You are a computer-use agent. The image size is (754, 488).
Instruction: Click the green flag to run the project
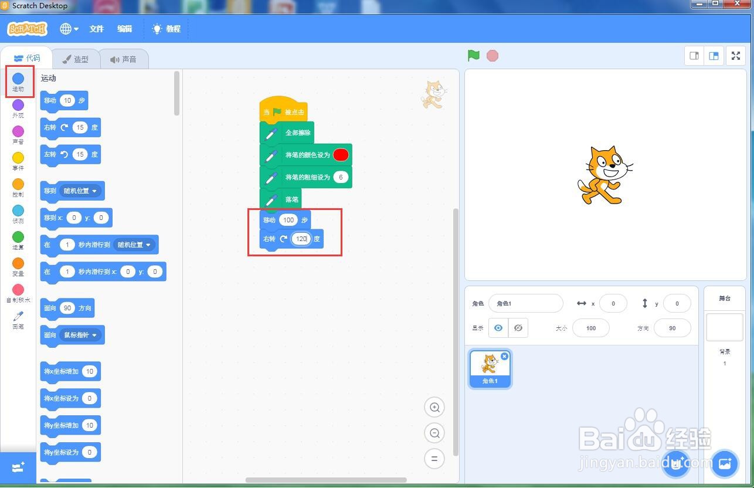(x=473, y=55)
